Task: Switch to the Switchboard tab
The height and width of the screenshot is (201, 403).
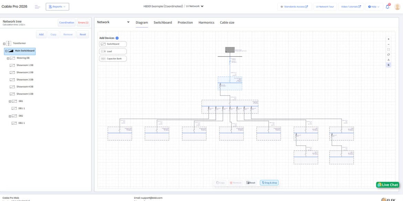Action: coord(163,23)
